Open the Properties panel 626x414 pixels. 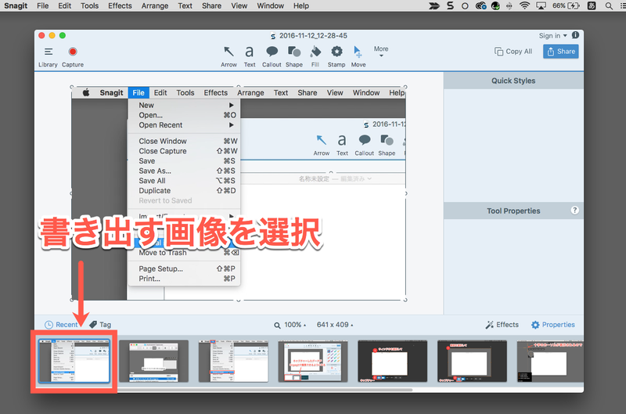tap(553, 325)
